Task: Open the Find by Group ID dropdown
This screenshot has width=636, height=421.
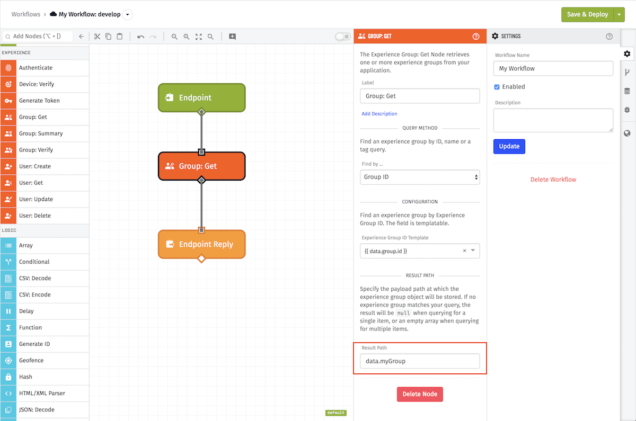Action: coord(420,177)
